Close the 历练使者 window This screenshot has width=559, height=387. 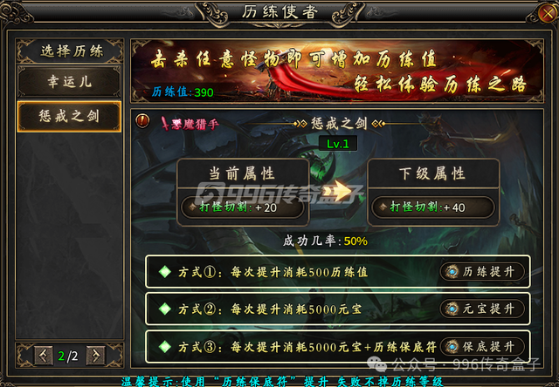(x=548, y=14)
